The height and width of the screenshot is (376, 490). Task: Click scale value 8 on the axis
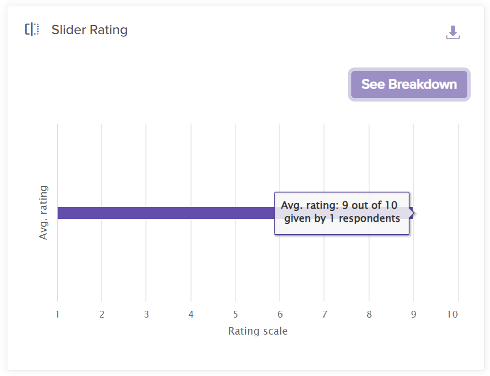369,314
